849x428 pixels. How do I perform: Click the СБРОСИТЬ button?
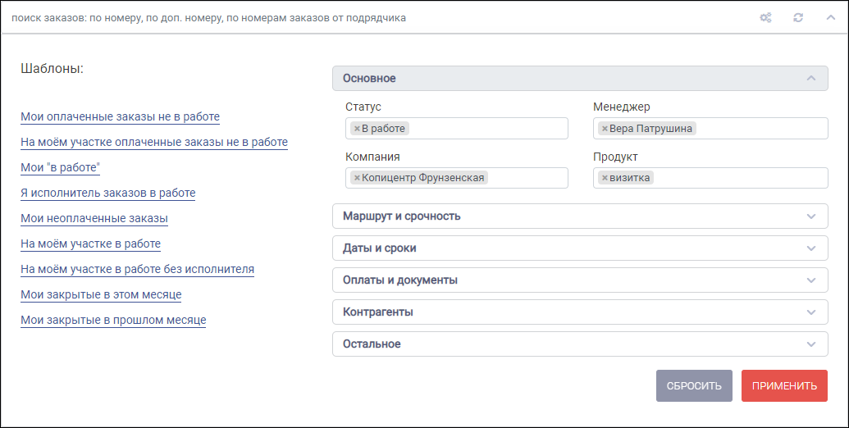click(x=694, y=386)
